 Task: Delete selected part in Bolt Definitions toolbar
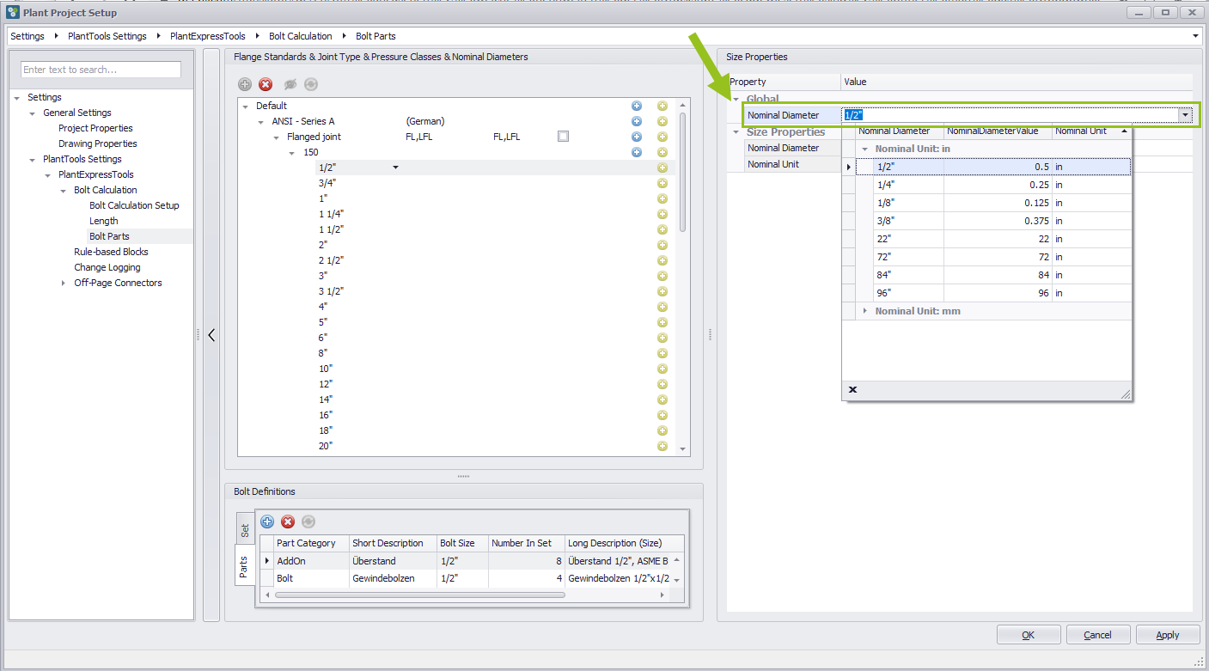point(288,522)
